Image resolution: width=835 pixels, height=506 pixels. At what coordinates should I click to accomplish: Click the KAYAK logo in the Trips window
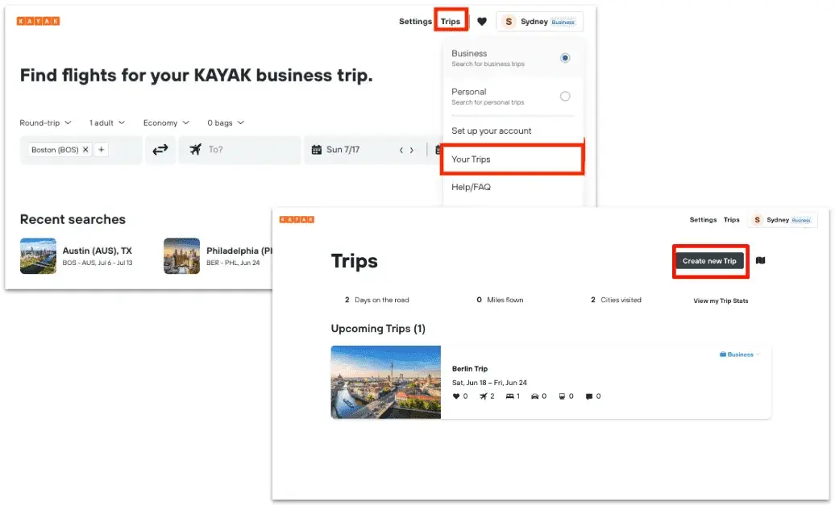(297, 219)
